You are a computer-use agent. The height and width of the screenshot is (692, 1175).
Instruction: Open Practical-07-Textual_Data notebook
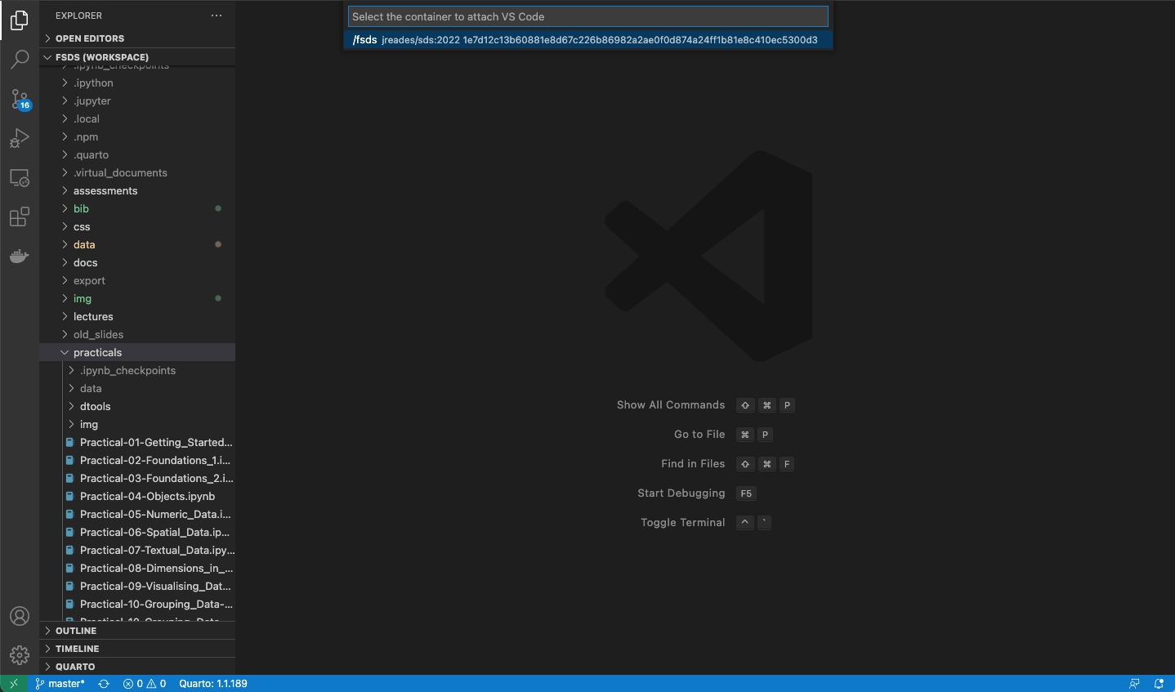(x=137, y=551)
